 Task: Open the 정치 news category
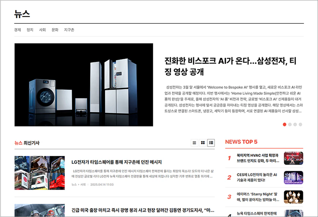tap(30, 30)
